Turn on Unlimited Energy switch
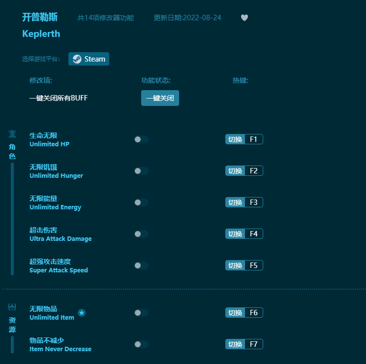The width and height of the screenshot is (366, 364). [141, 202]
